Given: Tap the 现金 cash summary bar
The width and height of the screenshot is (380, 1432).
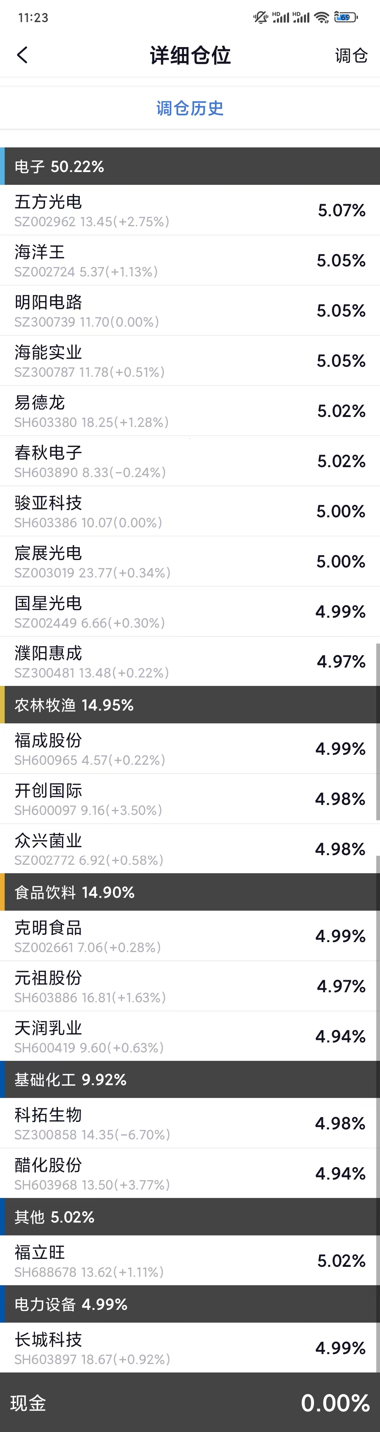Looking at the screenshot, I should pyautogui.click(x=190, y=1402).
